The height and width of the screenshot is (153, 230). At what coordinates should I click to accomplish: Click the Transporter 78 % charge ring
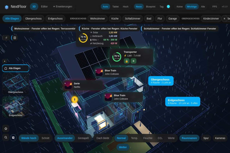click(x=117, y=57)
